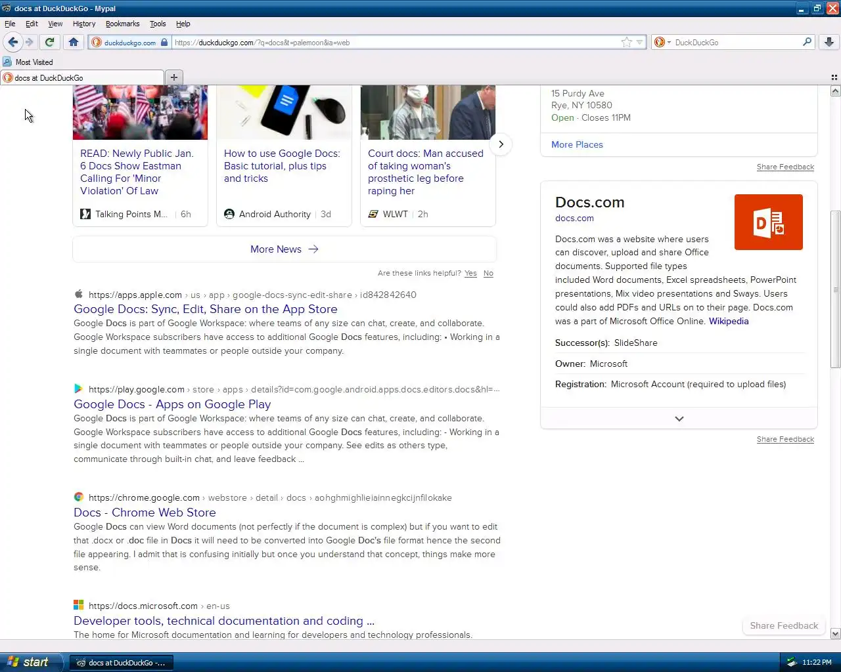This screenshot has width=841, height=672.
Task: Open the docs.com link in info panel
Action: click(x=574, y=219)
